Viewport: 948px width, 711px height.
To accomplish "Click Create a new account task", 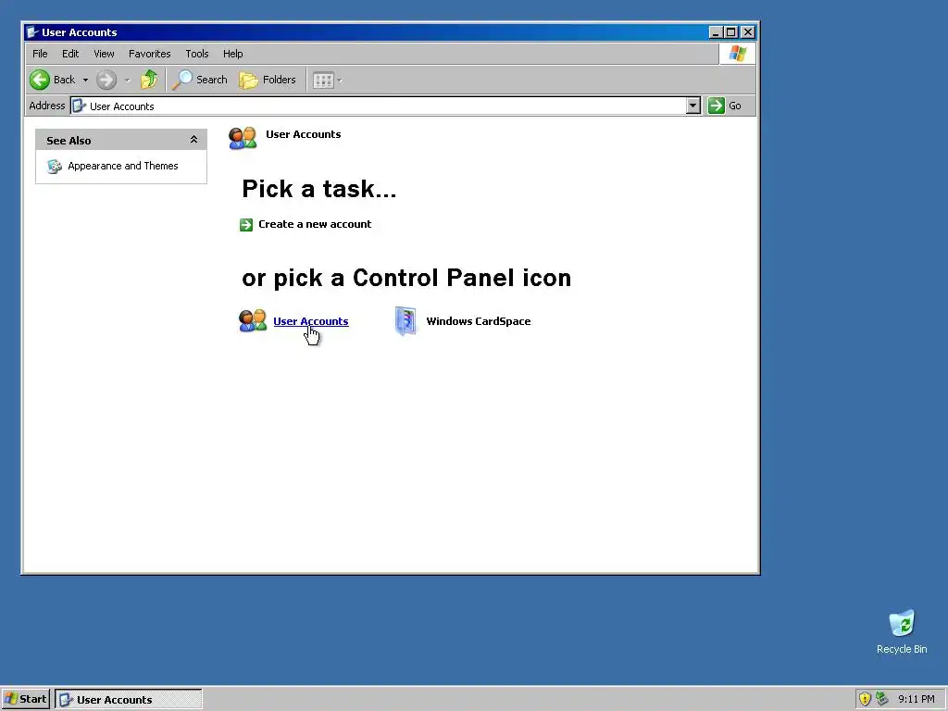I will tap(315, 224).
